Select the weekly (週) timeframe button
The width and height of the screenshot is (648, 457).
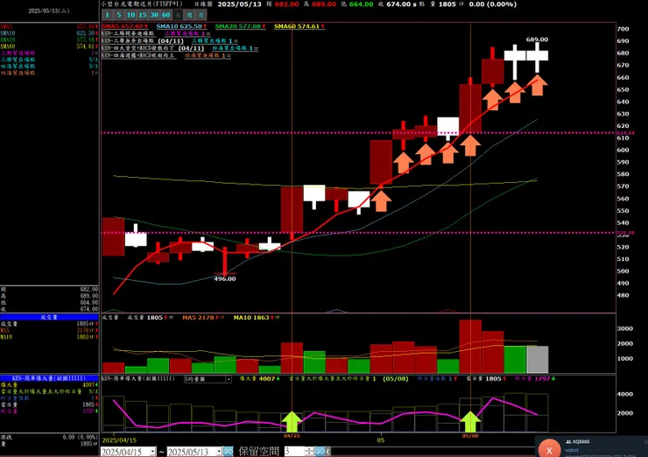pyautogui.click(x=189, y=15)
